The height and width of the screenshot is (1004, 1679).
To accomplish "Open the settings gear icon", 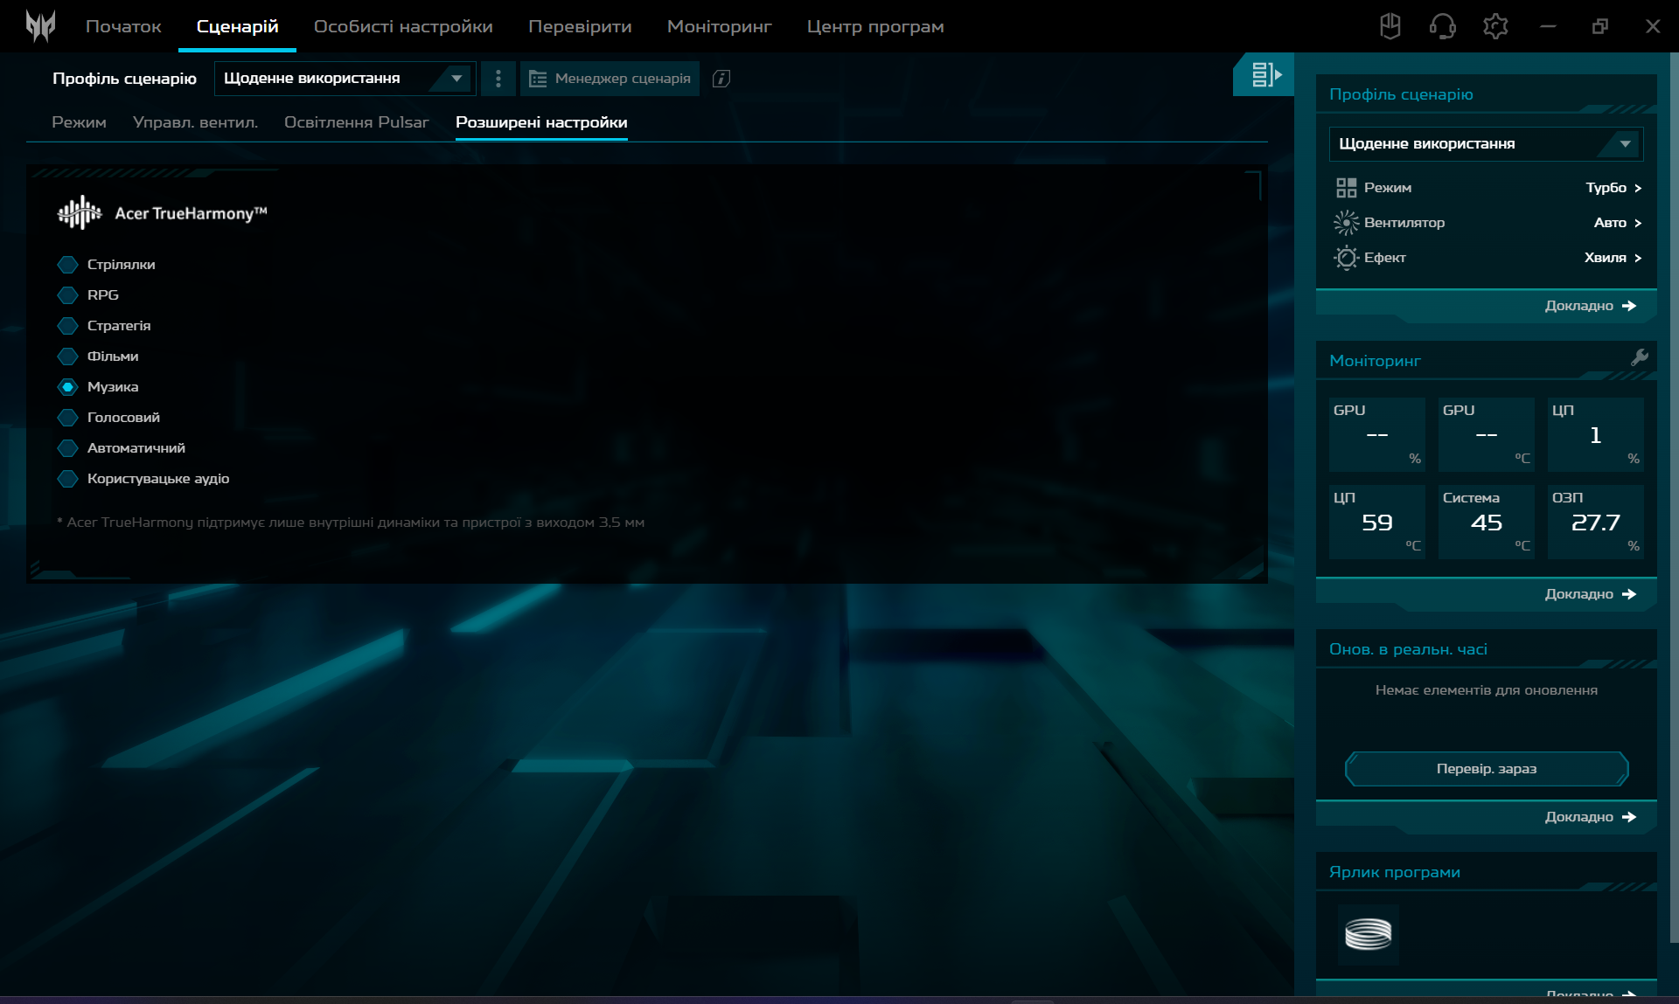I will tap(1495, 26).
